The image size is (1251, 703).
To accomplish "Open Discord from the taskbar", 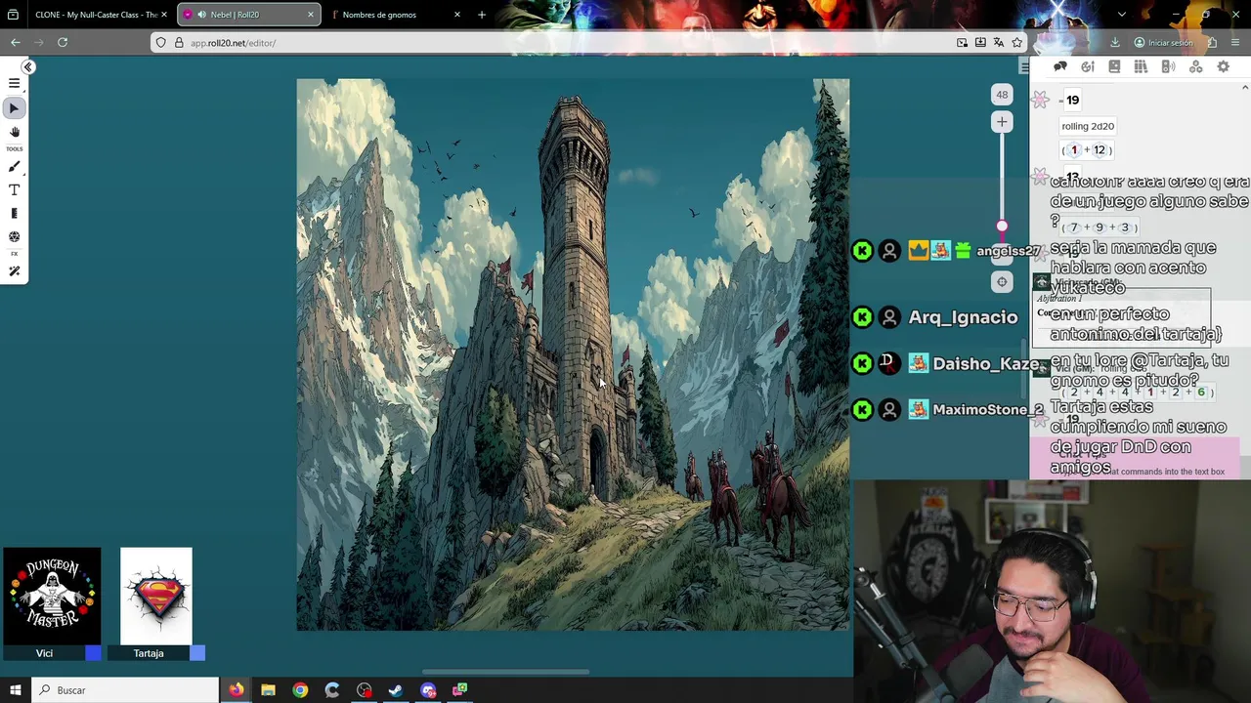I will click(x=428, y=690).
